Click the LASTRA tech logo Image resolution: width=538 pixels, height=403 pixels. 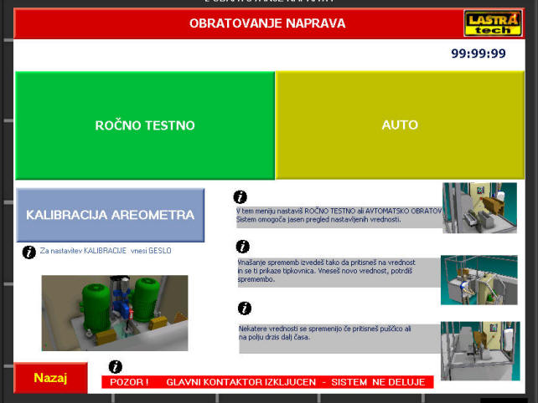493,23
